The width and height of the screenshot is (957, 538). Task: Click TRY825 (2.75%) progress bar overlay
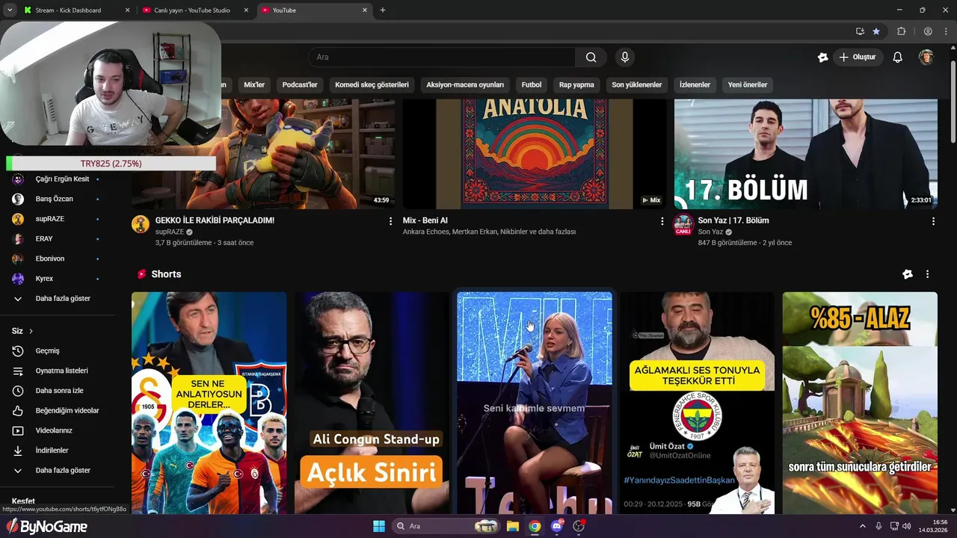(x=111, y=164)
